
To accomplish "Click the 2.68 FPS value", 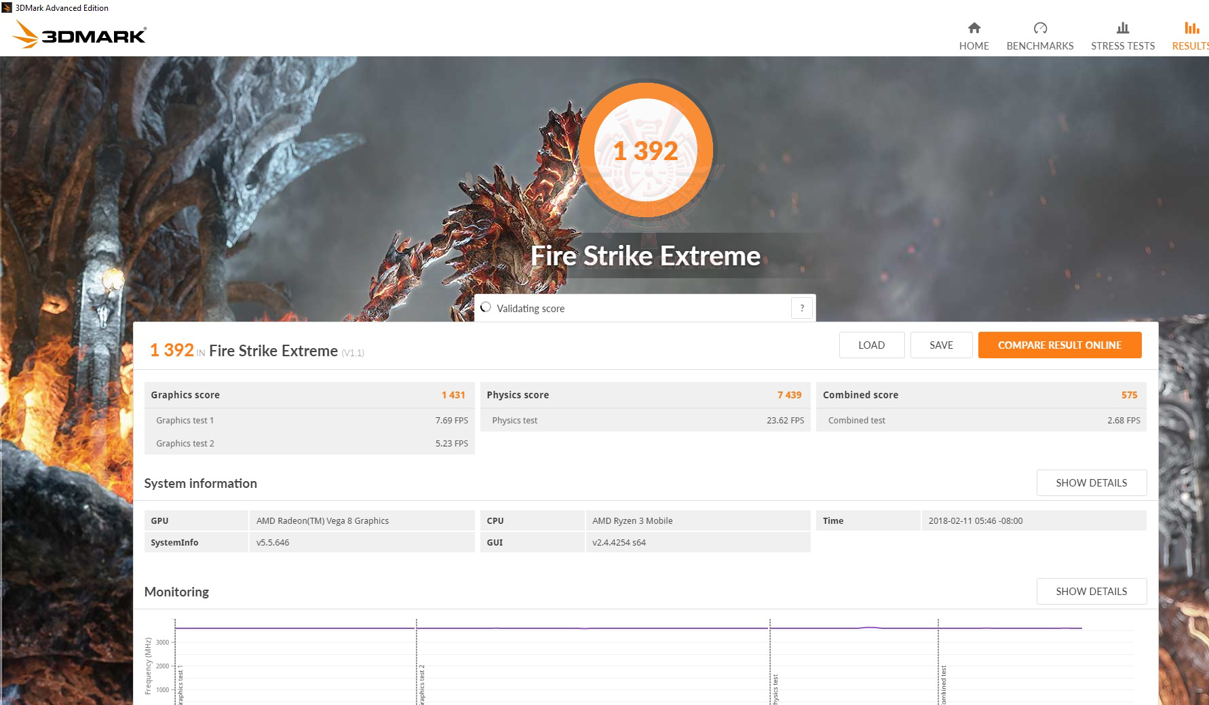I will coord(1124,420).
